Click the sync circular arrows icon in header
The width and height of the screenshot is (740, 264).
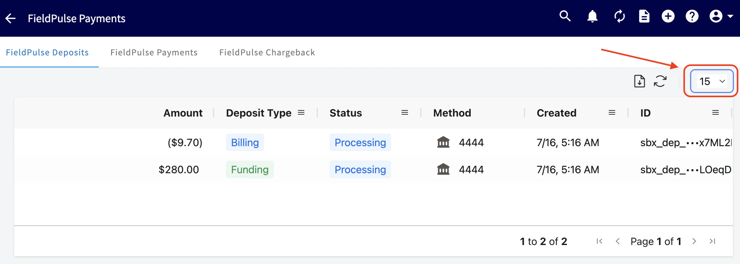[620, 16]
